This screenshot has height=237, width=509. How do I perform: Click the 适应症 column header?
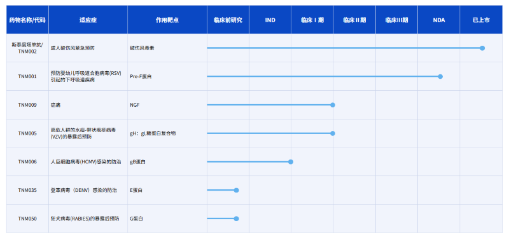tap(88, 20)
